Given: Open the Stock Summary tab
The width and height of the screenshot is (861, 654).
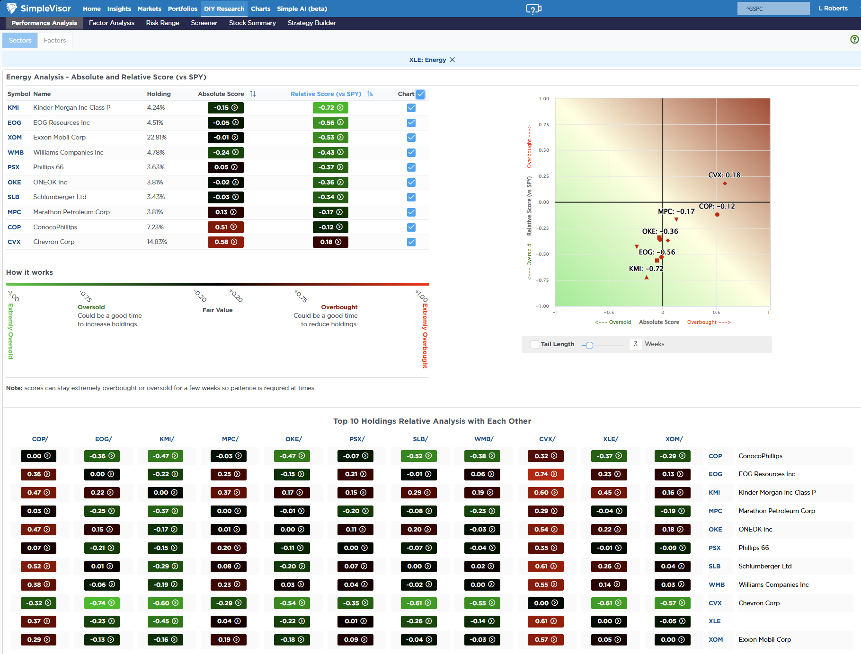Looking at the screenshot, I should click(x=252, y=23).
